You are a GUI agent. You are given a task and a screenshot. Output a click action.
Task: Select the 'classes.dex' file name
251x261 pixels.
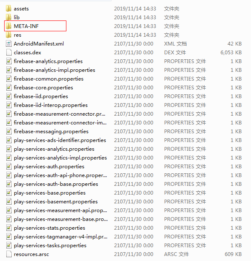pos(28,53)
